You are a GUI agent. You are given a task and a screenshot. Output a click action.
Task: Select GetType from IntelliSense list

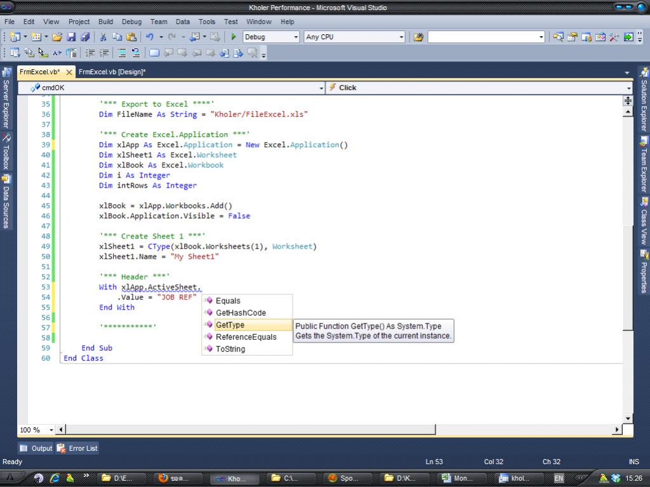pos(230,325)
